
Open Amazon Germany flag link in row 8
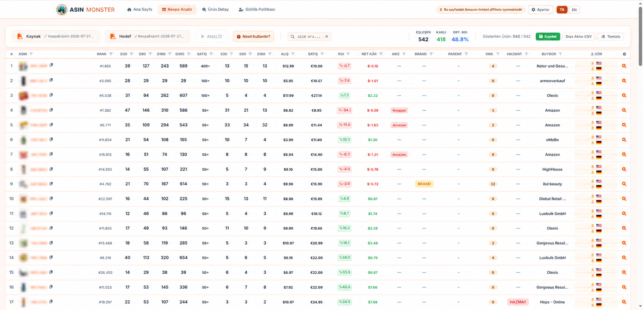pos(599,172)
